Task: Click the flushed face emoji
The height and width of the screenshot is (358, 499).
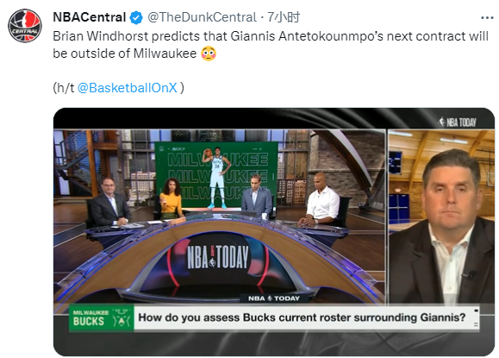Action: tap(209, 53)
